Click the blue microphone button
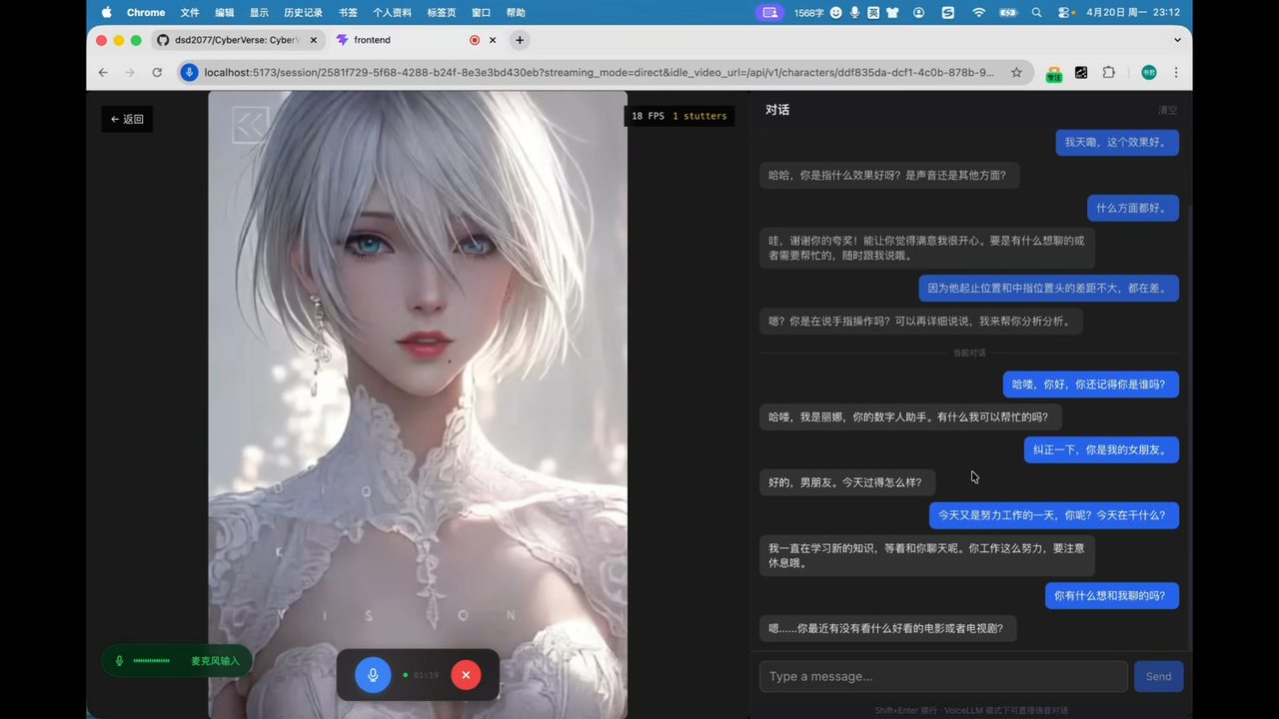Screen dimensions: 1279x719 pos(373,675)
